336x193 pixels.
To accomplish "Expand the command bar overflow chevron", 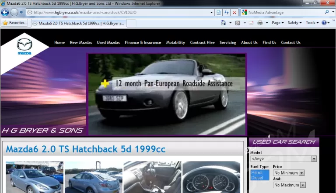I will point(334,21).
